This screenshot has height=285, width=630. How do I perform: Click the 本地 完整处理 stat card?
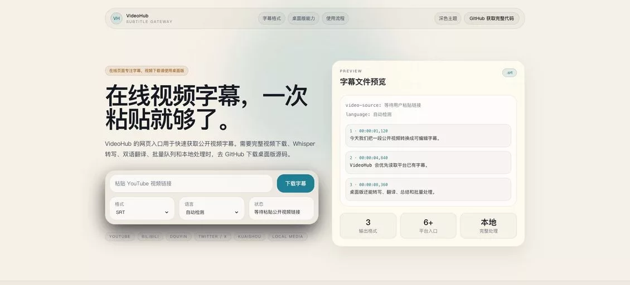488,225
